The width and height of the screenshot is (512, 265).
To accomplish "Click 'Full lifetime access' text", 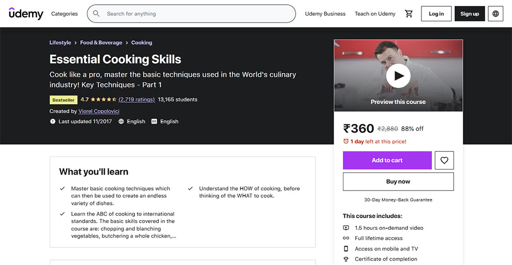I will 379,238.
